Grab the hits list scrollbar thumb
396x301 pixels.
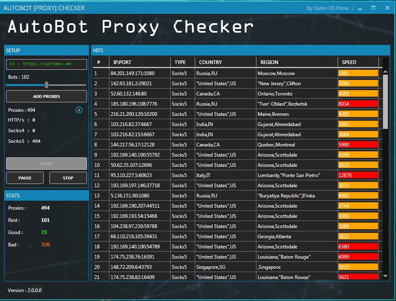(385, 102)
